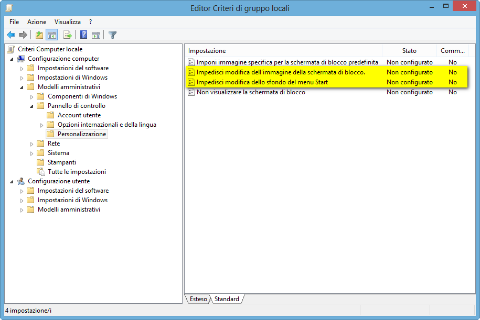Sort by the Stato column header

(409, 51)
